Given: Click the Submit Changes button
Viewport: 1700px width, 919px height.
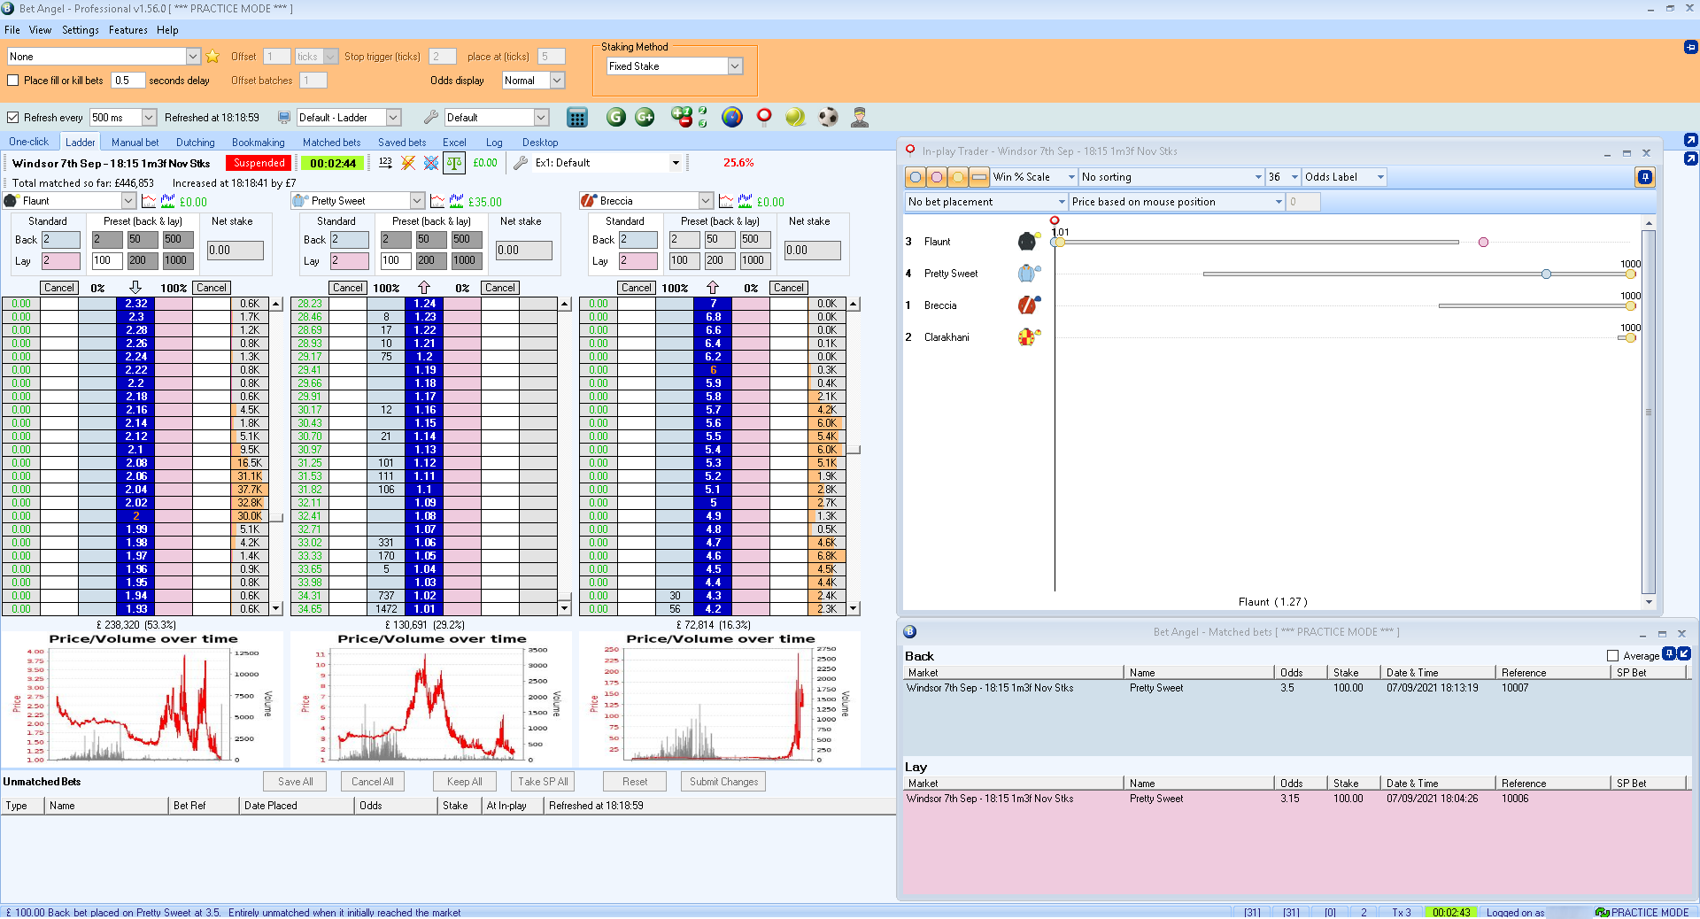Looking at the screenshot, I should click(723, 782).
